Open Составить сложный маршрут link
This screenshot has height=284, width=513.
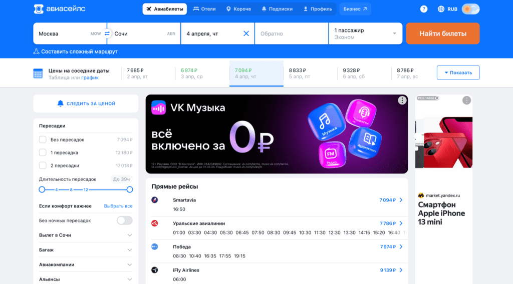(x=79, y=51)
